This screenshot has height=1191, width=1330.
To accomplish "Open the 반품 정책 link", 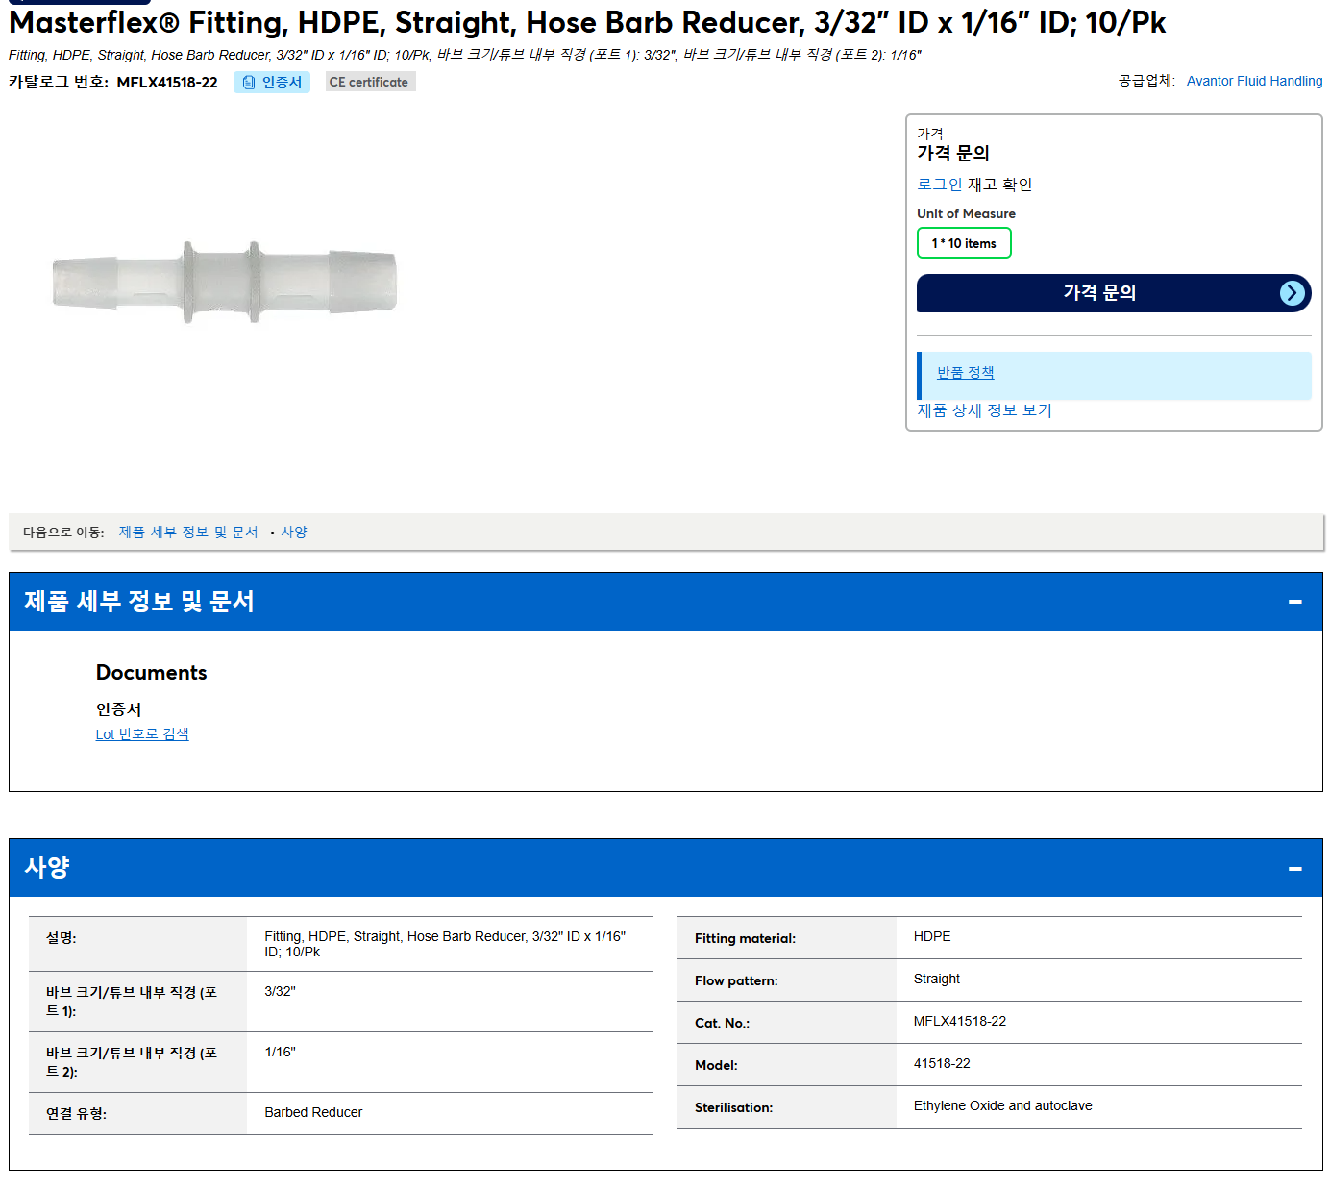I will 966,373.
